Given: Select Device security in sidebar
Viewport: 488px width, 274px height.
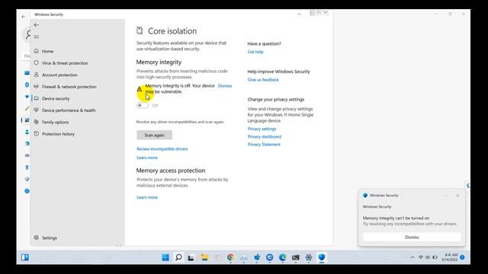Looking at the screenshot, I should pyautogui.click(x=56, y=98).
